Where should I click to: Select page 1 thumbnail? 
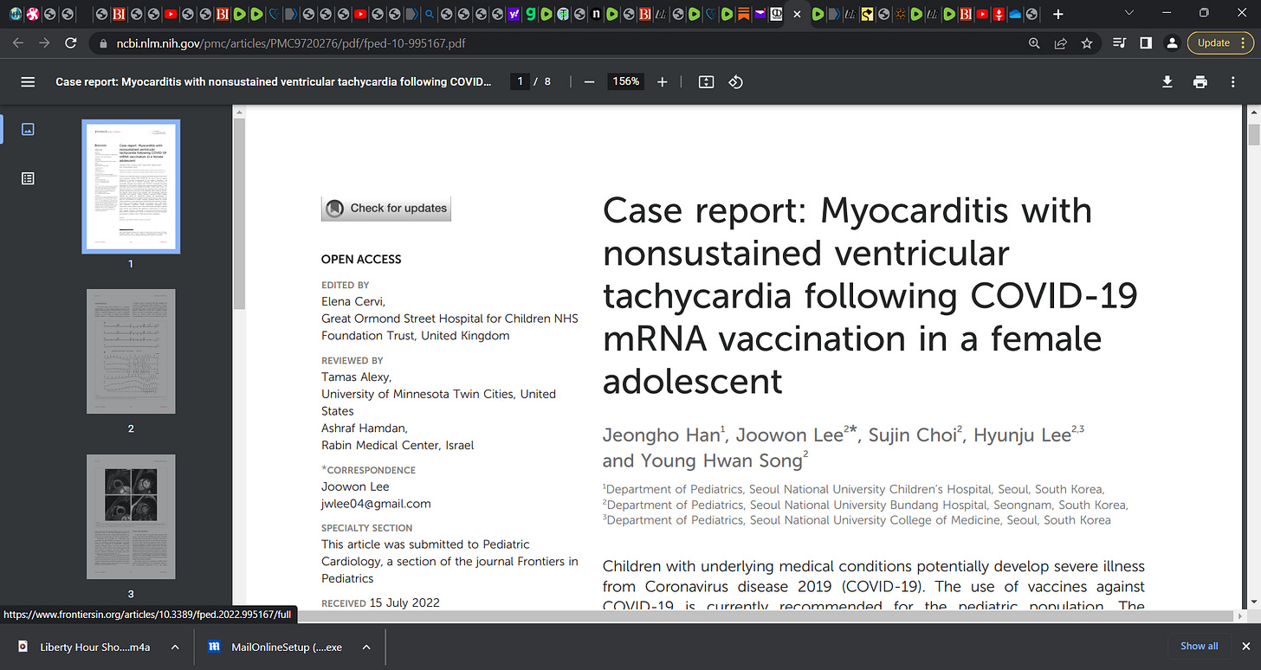click(x=131, y=186)
